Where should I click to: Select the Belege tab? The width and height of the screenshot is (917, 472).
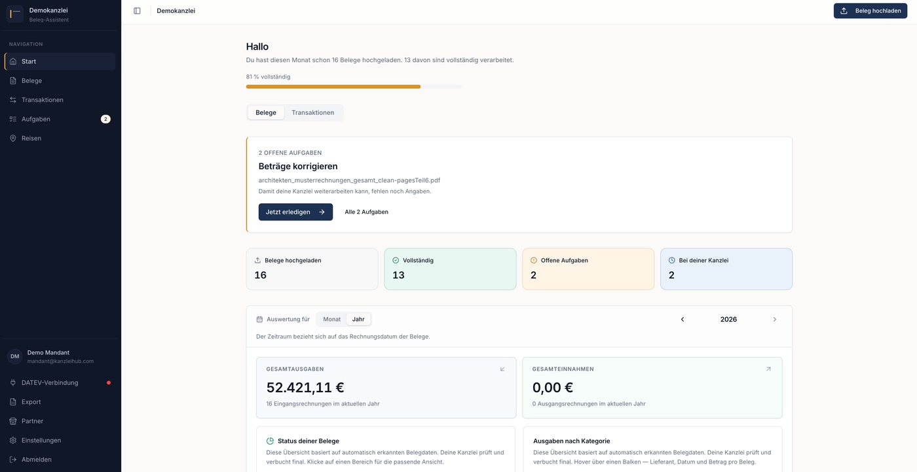click(x=266, y=112)
